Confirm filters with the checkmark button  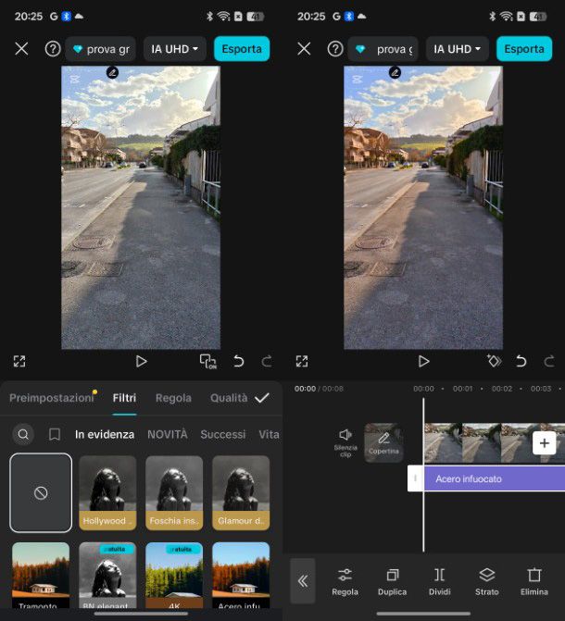262,398
